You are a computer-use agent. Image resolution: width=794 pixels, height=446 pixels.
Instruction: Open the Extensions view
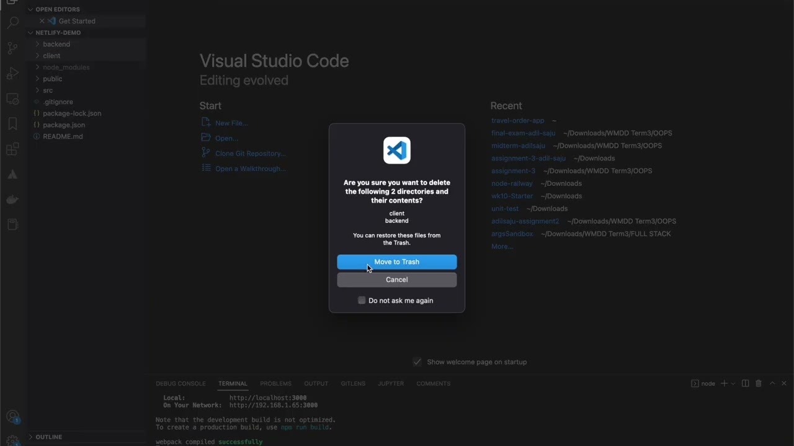pos(12,149)
